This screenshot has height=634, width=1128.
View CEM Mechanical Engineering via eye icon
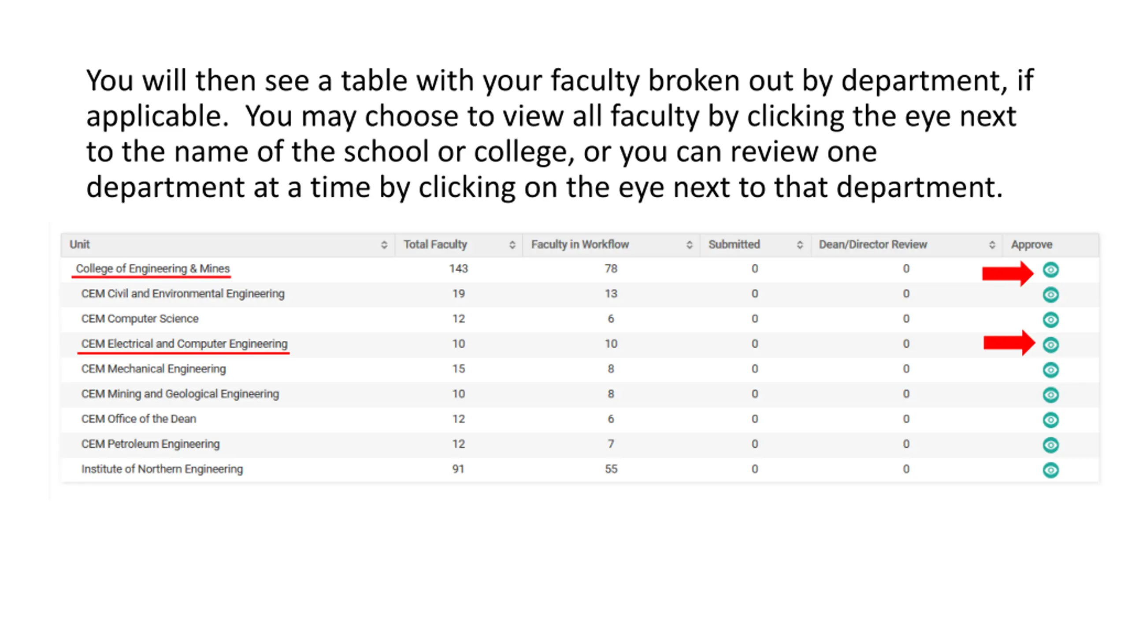[1050, 370]
